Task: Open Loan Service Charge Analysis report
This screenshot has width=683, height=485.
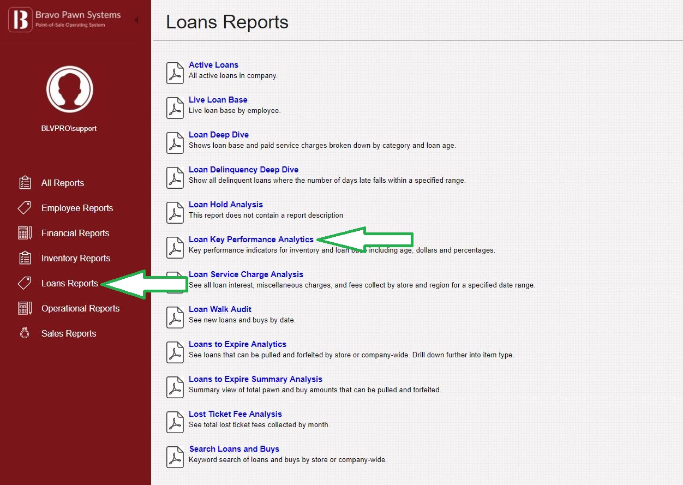Action: tap(246, 274)
